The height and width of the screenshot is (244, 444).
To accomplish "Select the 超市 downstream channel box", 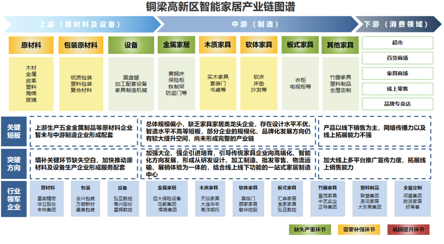I will [397, 43].
